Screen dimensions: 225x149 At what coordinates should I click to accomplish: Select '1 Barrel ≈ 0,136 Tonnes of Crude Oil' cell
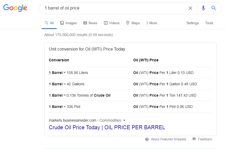coord(80,95)
